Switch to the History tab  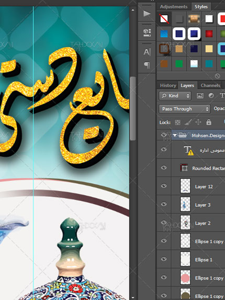[168, 85]
